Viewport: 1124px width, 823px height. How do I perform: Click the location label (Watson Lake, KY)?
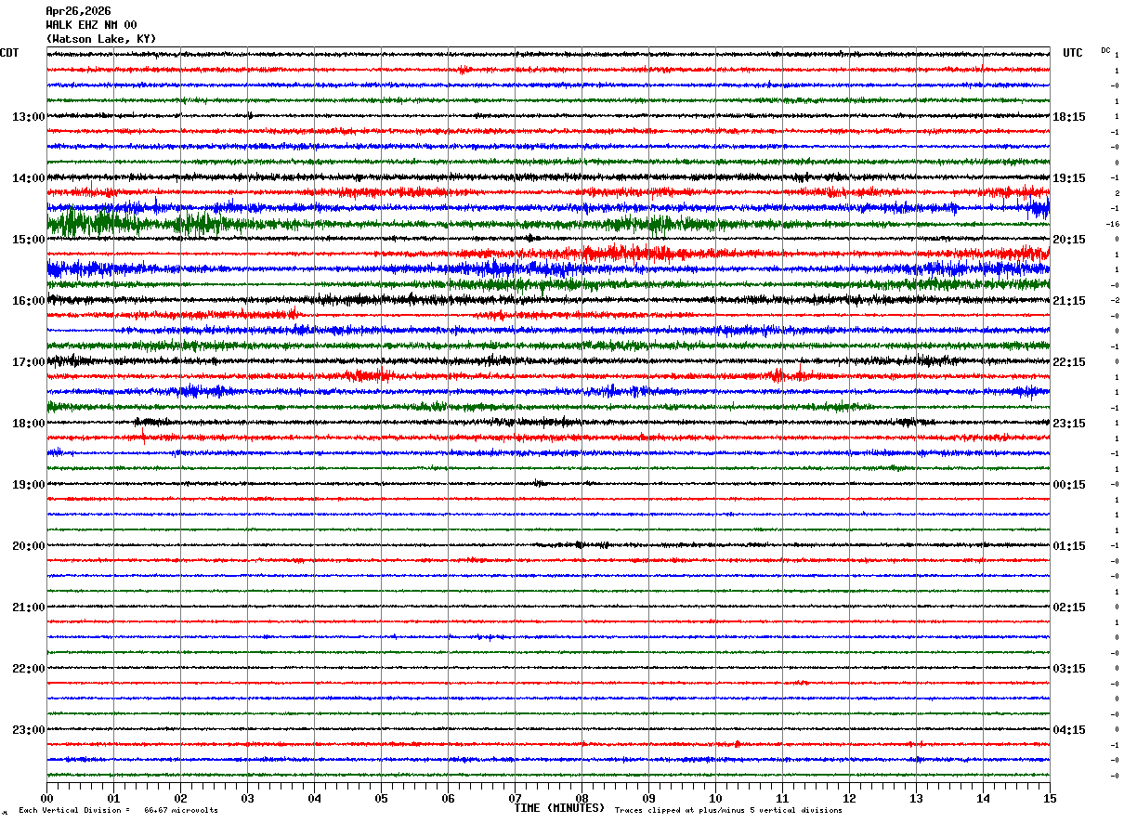click(x=101, y=39)
